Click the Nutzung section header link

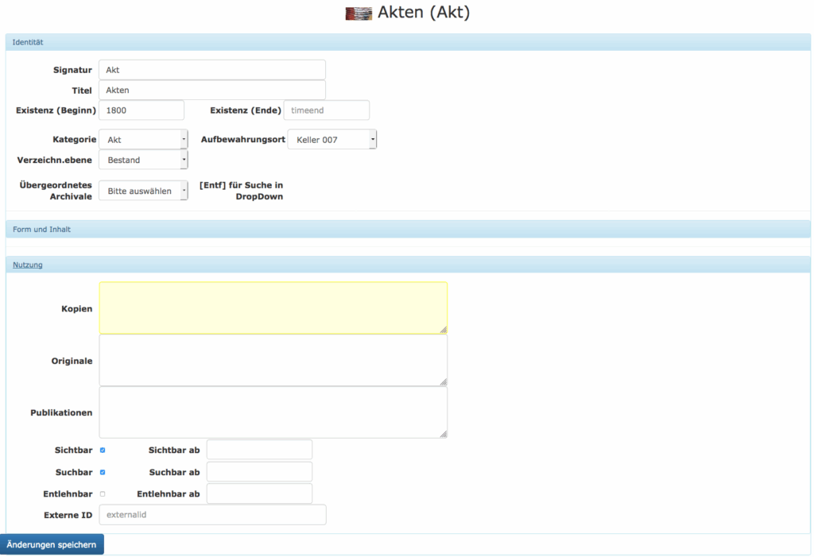click(x=28, y=265)
